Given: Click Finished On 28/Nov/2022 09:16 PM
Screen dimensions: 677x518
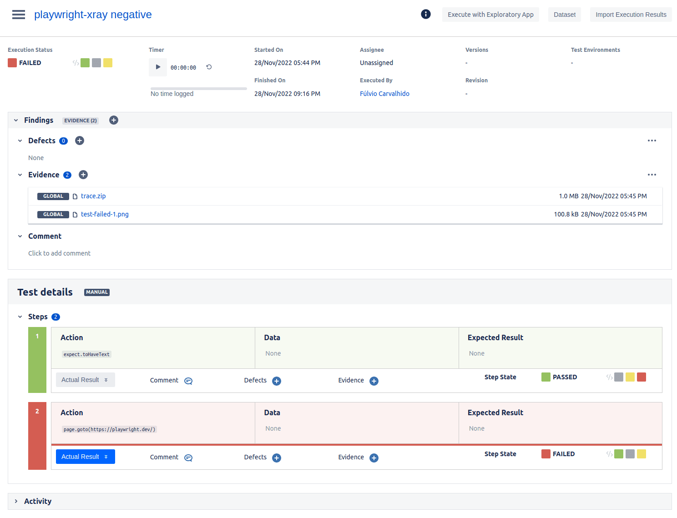Looking at the screenshot, I should tap(287, 94).
